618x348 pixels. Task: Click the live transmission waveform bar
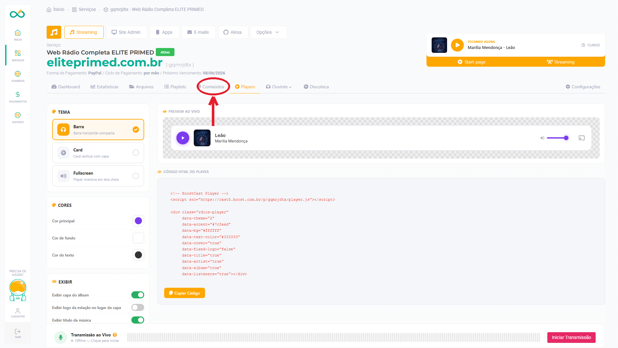333,337
